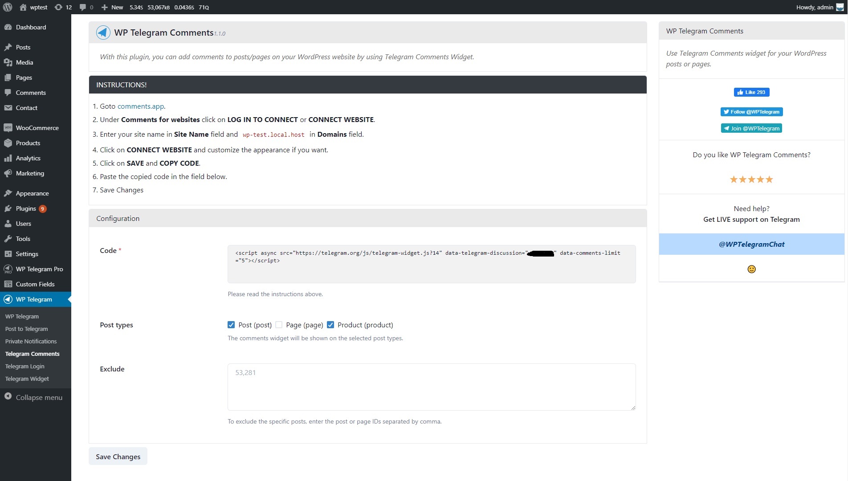Open the comments.app link
The height and width of the screenshot is (481, 848).
click(x=140, y=106)
